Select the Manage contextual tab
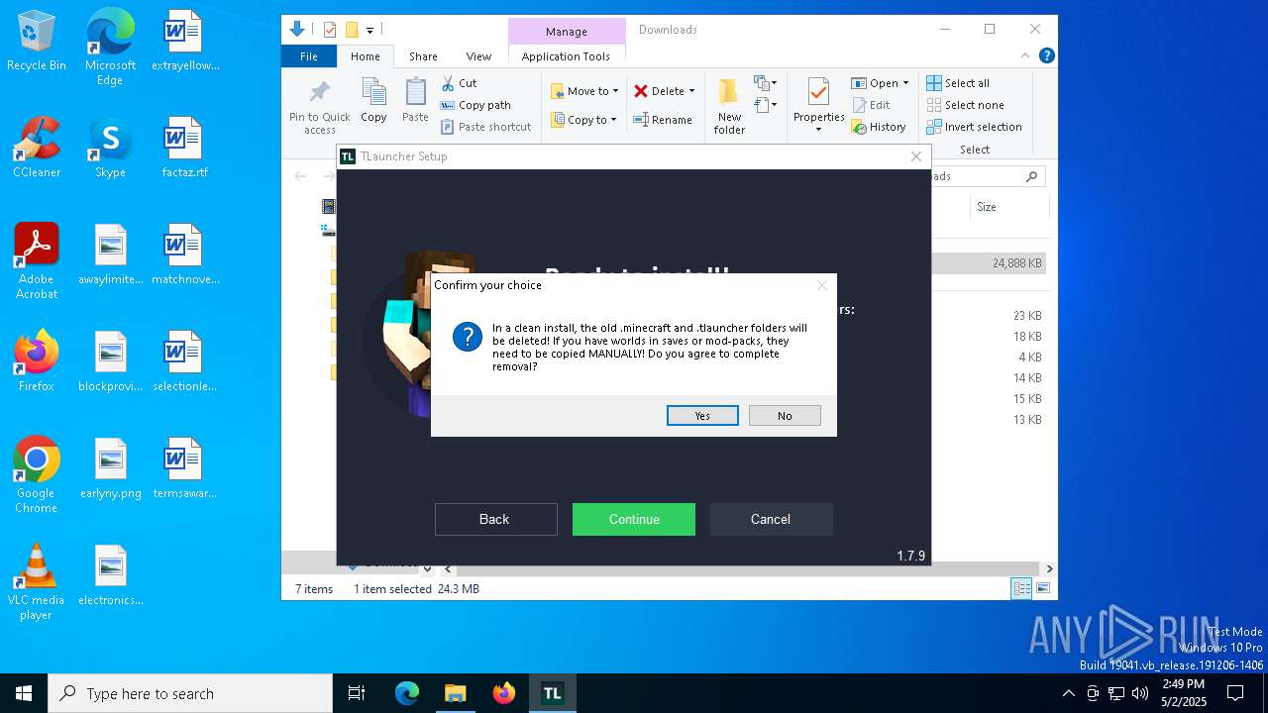 click(x=567, y=32)
